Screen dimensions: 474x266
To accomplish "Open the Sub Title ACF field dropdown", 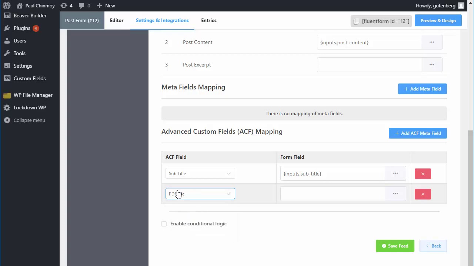I will 200,174.
